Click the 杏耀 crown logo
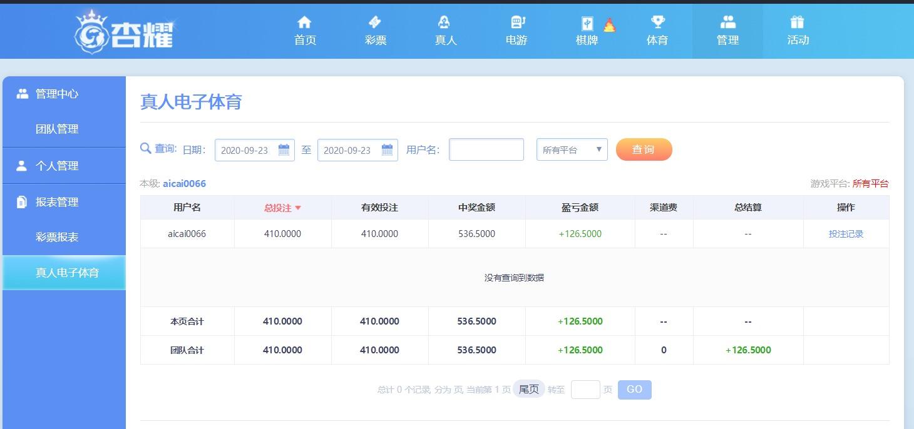Image resolution: width=914 pixels, height=429 pixels. coord(124,33)
